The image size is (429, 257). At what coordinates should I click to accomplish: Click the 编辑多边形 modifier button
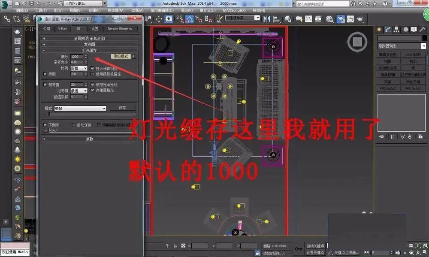(388, 55)
